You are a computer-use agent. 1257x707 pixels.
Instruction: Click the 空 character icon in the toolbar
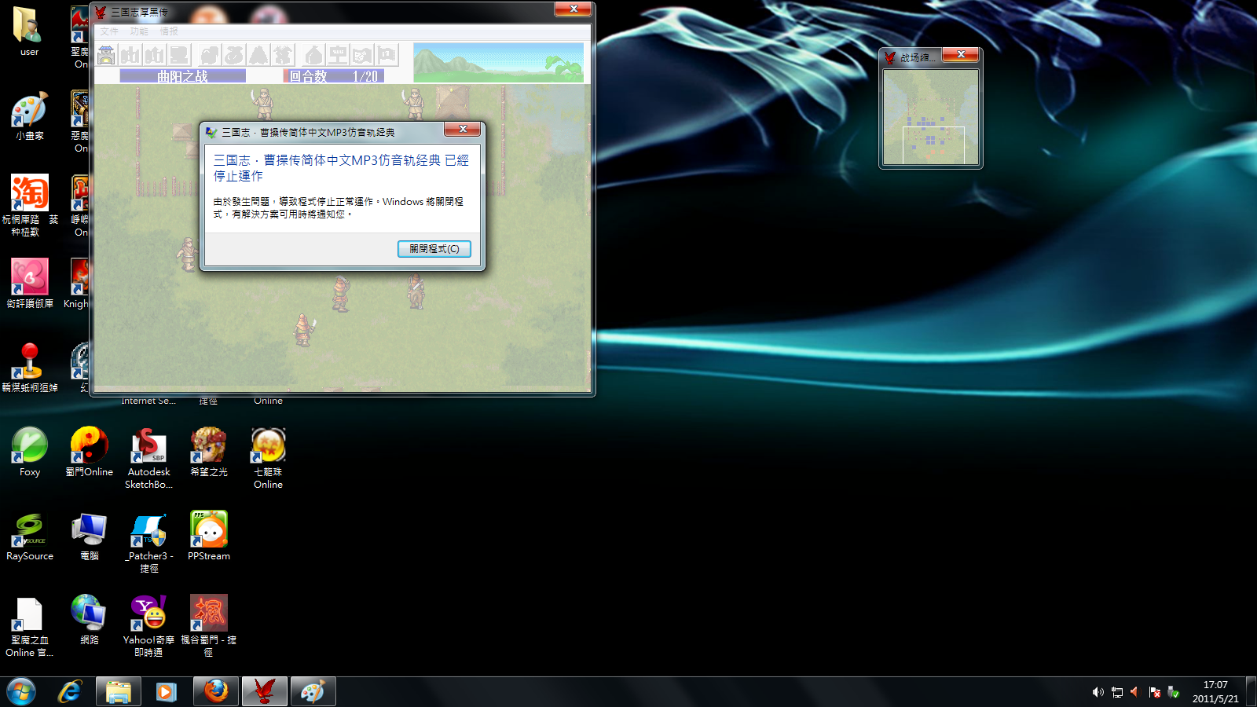click(338, 55)
